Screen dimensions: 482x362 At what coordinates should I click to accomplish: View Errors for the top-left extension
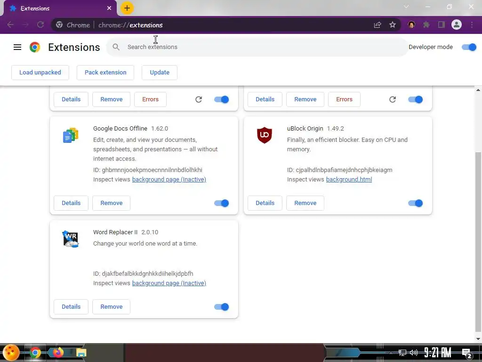pos(150,99)
